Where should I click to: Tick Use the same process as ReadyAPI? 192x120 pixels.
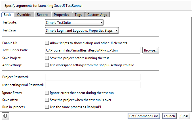tap(47, 107)
